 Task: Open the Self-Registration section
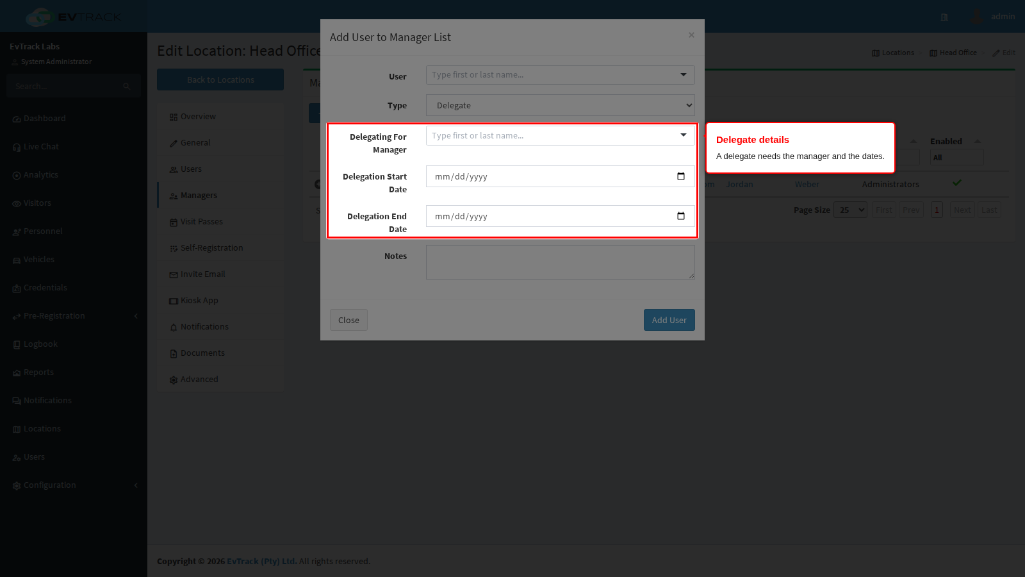click(x=211, y=248)
